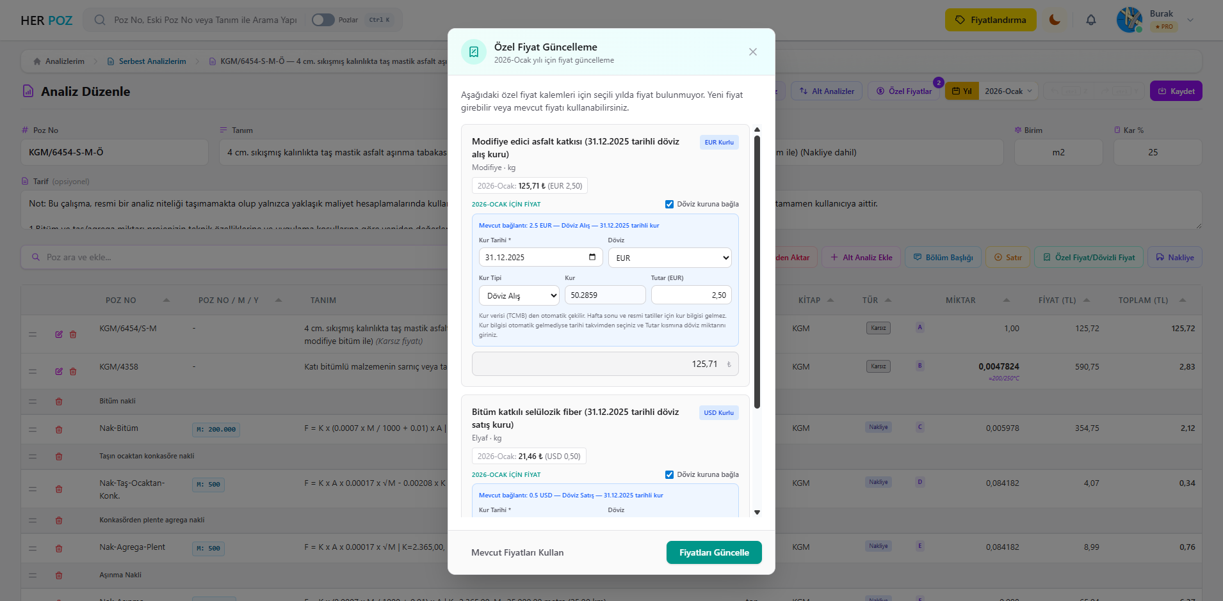Open Serbest Analizlerim breadcrumb link
1223x601 pixels.
pos(152,61)
